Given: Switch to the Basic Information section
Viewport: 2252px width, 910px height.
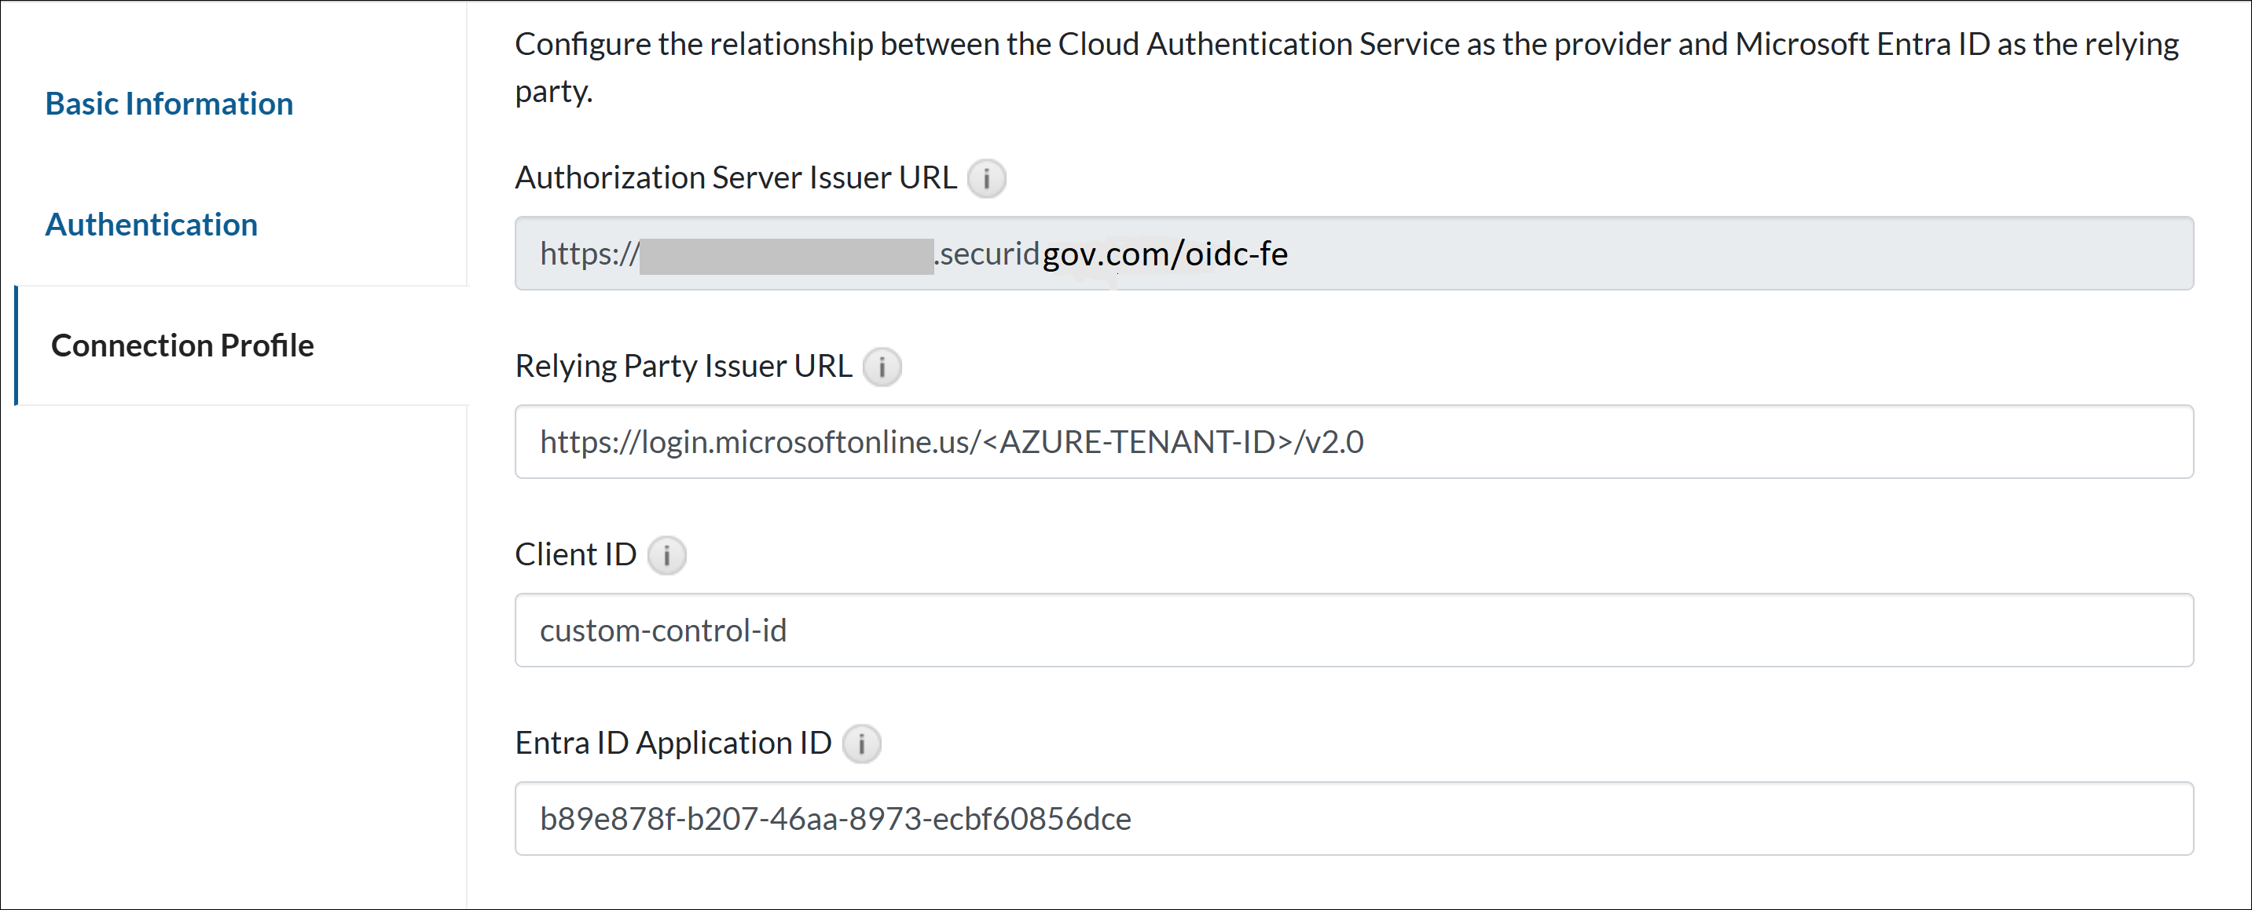Looking at the screenshot, I should click(x=169, y=103).
